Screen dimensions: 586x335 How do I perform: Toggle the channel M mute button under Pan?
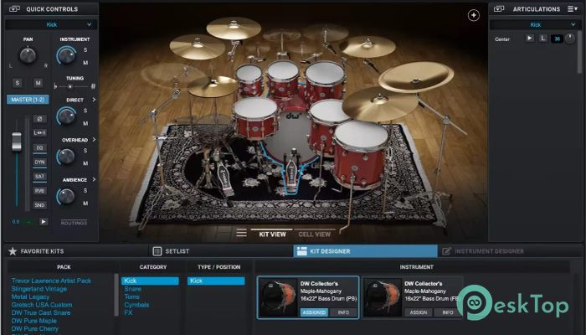point(38,83)
